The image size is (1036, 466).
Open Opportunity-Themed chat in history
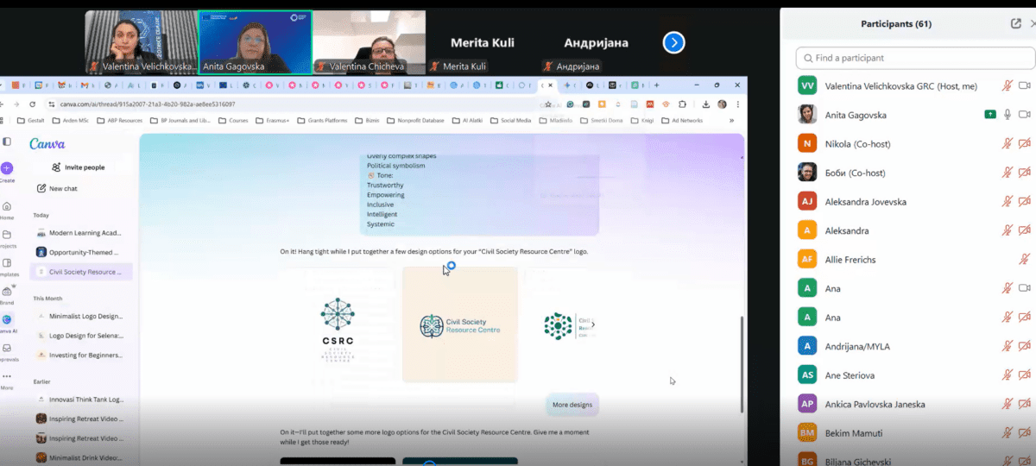[79, 252]
